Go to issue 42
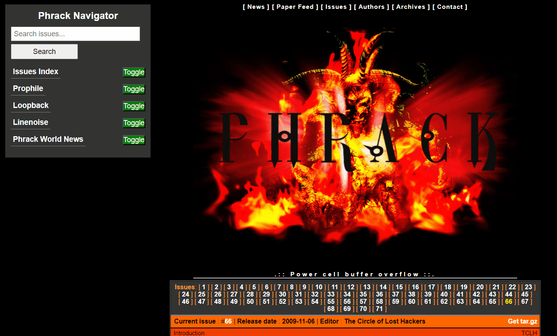Screen dimensions: 557x336 pyautogui.click(x=476, y=295)
